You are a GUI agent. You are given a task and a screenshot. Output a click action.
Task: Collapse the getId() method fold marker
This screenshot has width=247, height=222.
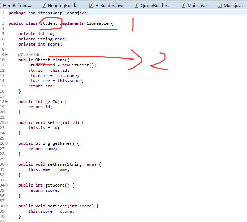(6, 102)
